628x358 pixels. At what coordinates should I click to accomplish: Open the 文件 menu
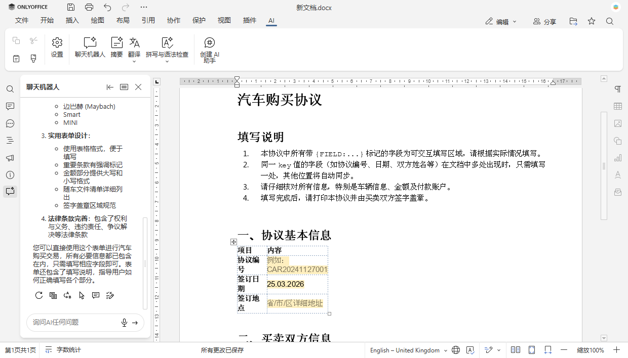click(x=22, y=21)
